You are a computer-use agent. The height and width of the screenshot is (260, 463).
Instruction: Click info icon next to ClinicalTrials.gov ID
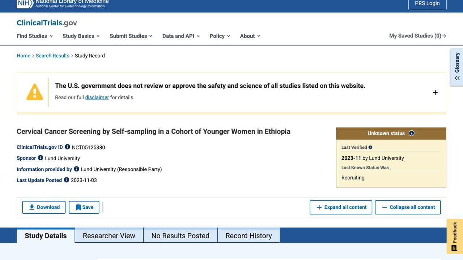[67, 147]
